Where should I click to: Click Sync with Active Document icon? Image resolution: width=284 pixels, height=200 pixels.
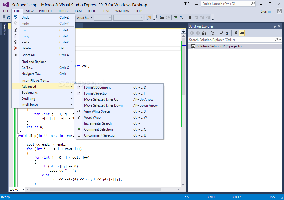coord(222,33)
